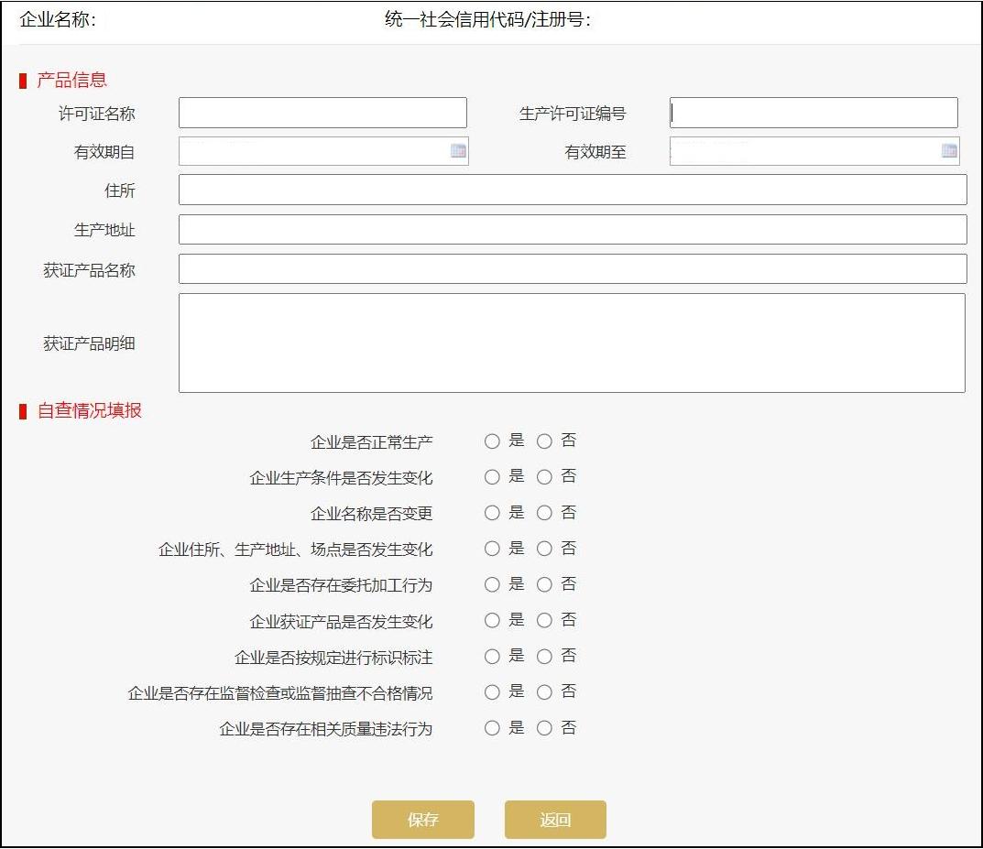Click the 保存 button to save
The width and height of the screenshot is (983, 849).
tap(422, 820)
